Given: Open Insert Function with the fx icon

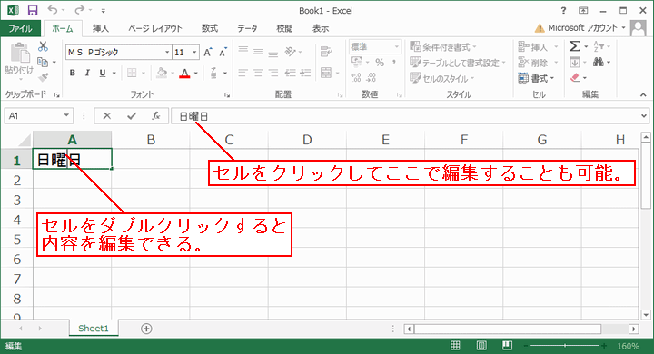Looking at the screenshot, I should (155, 116).
